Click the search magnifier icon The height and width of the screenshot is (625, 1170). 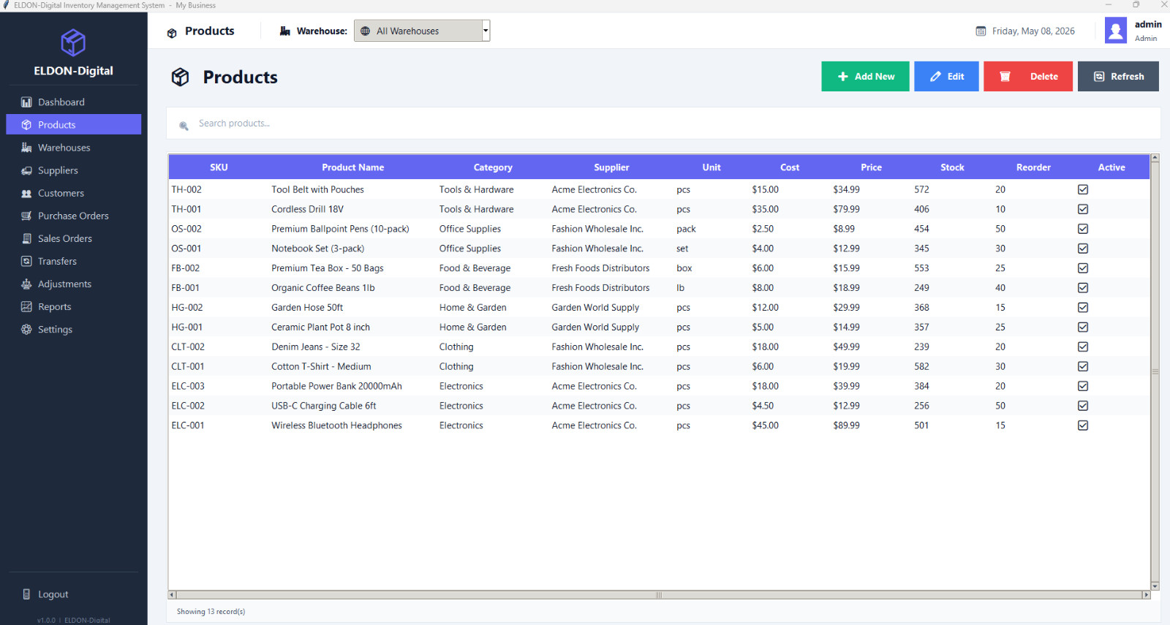click(184, 126)
